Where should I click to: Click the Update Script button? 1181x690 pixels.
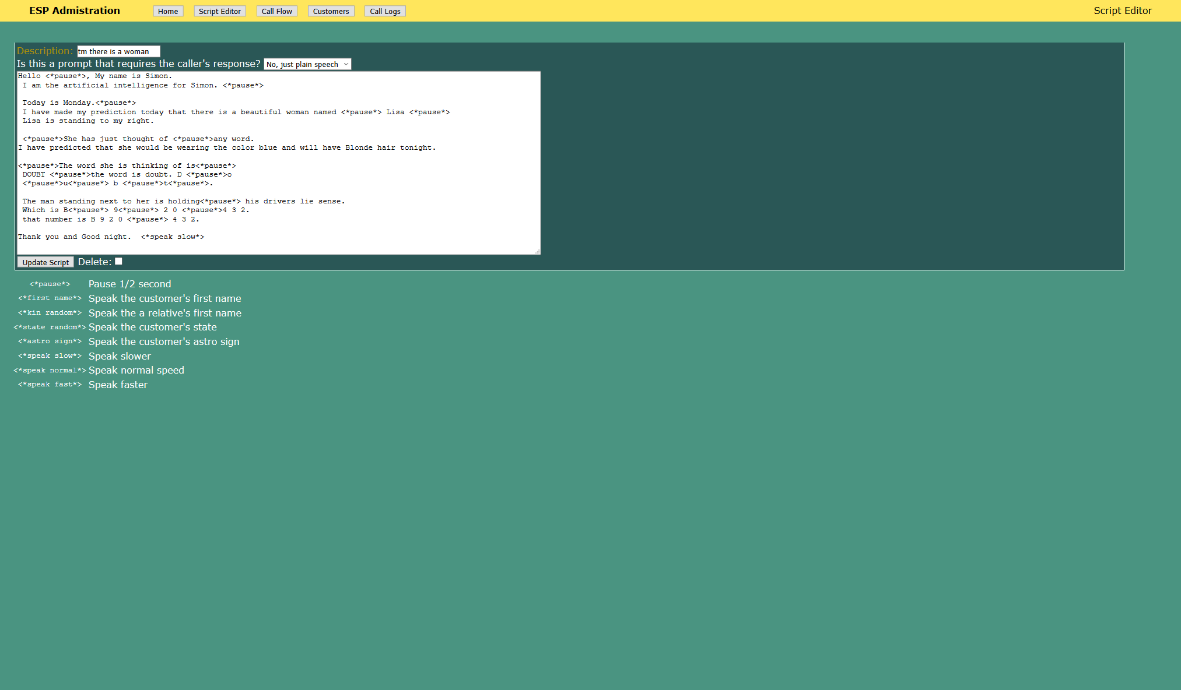coord(45,262)
